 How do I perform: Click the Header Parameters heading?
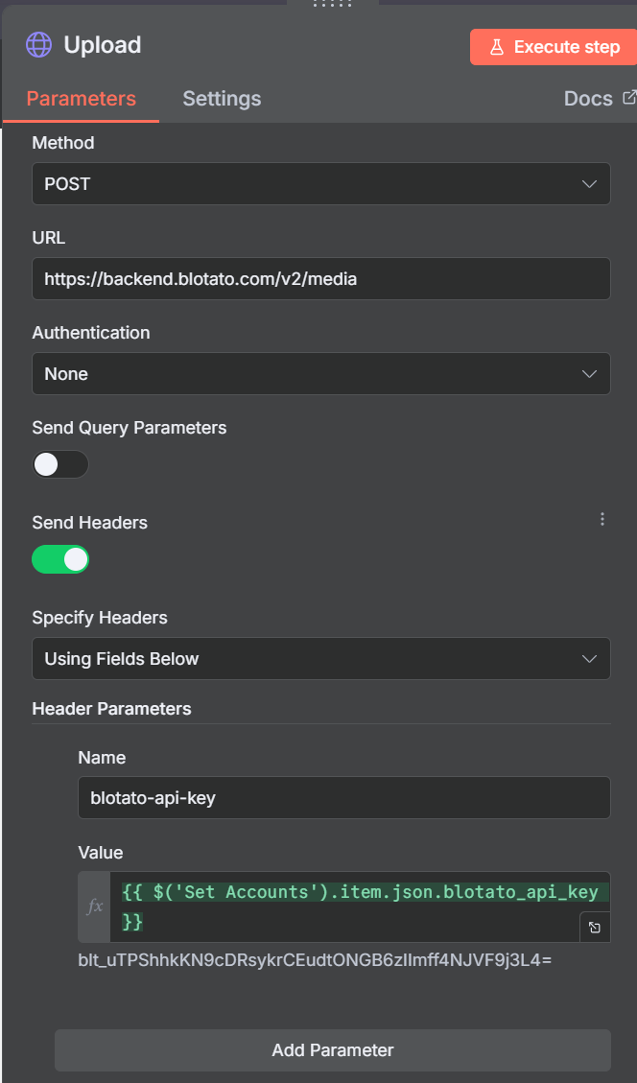coord(111,708)
